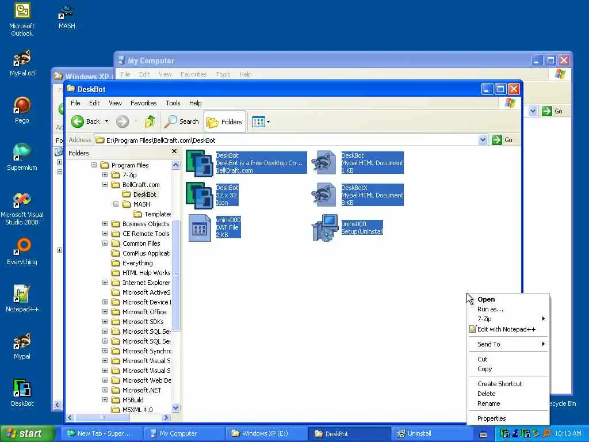Viewport: 589px width, 442px height.
Task: Open the 7-Zip context submenu
Action: tap(508, 319)
